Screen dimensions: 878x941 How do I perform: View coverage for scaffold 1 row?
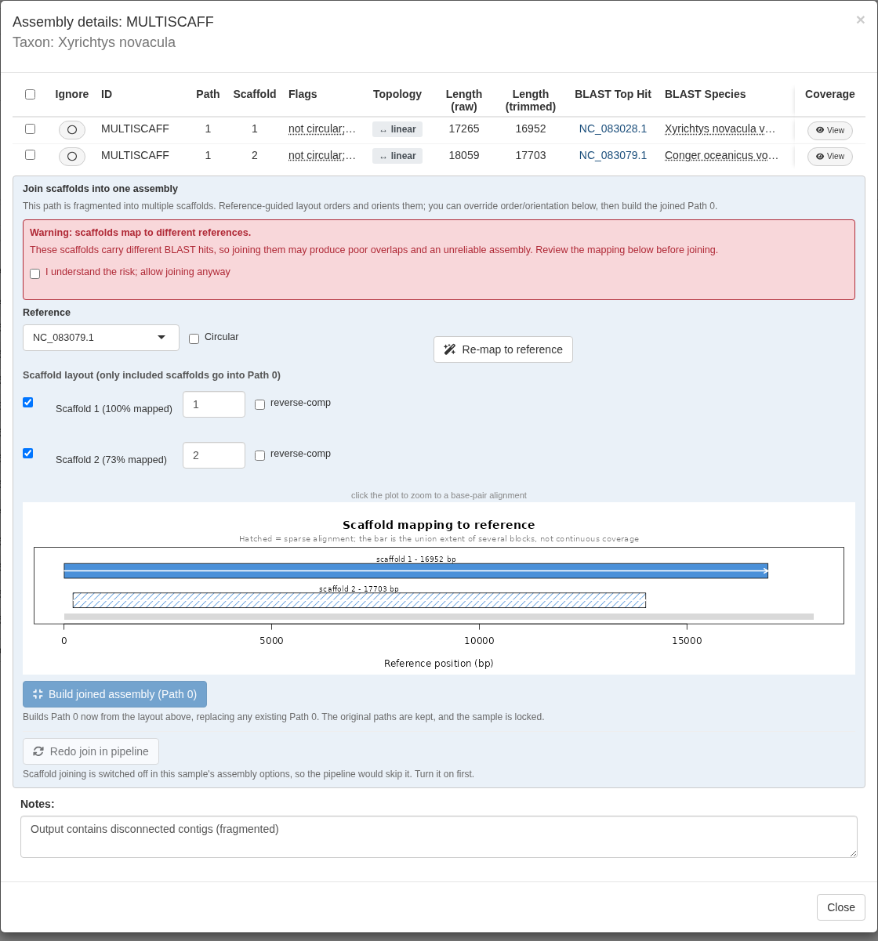point(830,130)
